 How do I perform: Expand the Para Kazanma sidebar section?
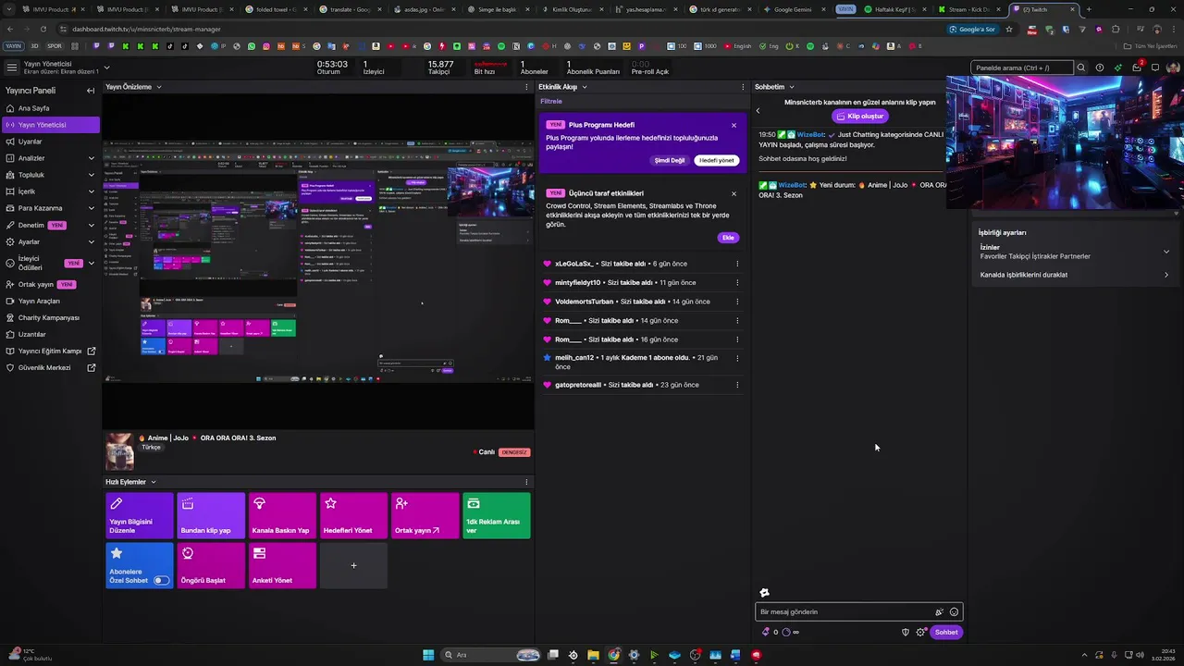click(91, 208)
